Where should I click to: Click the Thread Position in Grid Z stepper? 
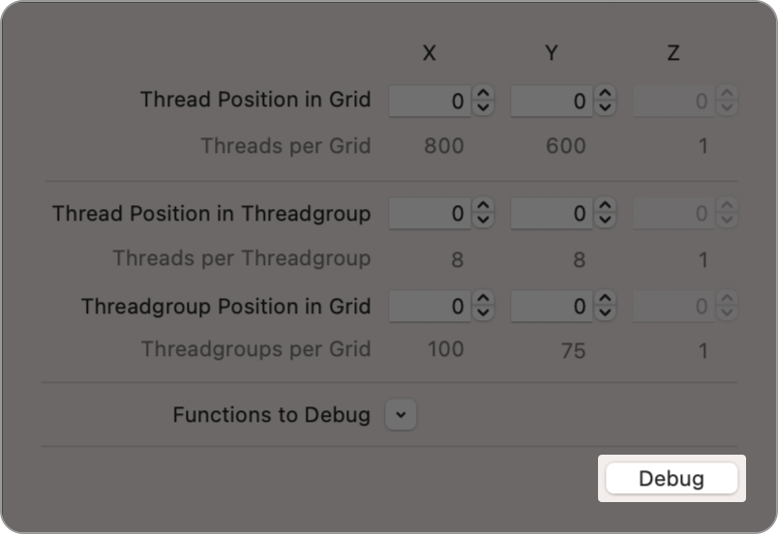(728, 101)
